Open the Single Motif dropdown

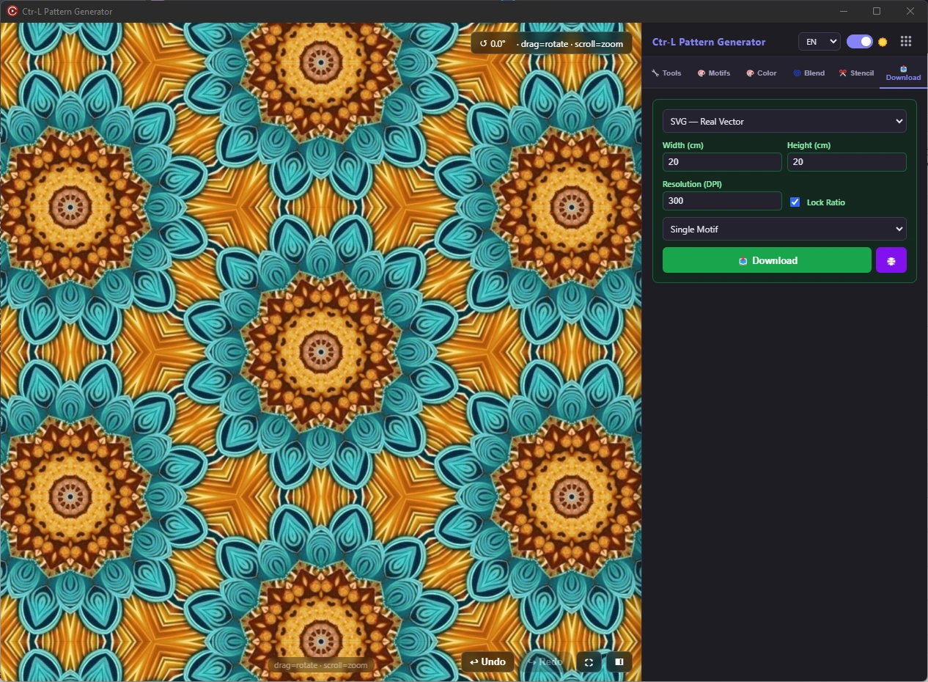coord(784,229)
